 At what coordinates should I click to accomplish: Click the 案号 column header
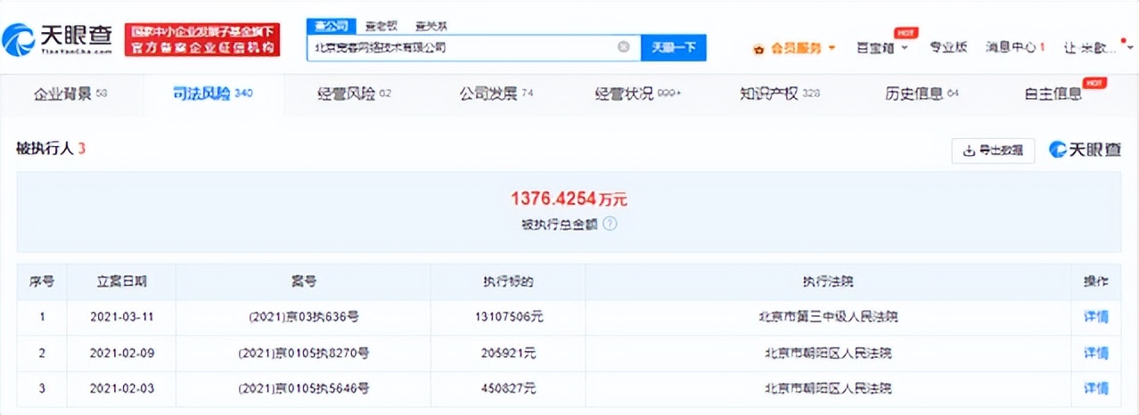303,281
